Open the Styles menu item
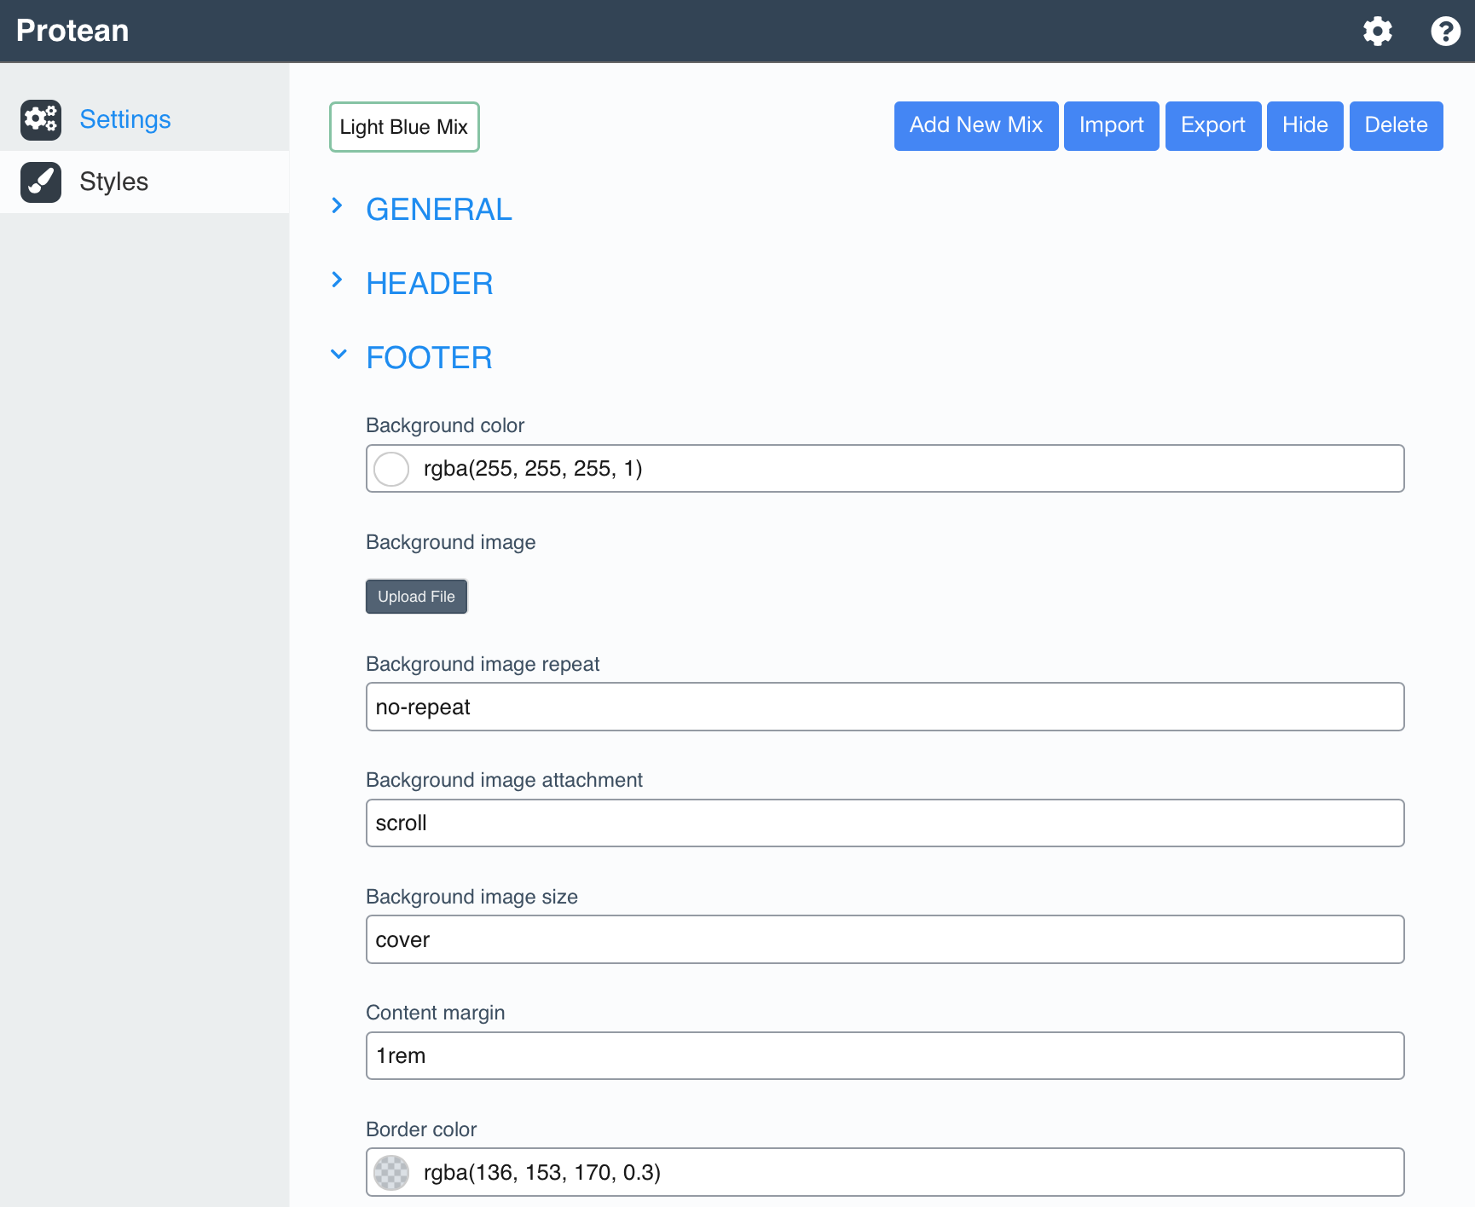1475x1207 pixels. (113, 182)
